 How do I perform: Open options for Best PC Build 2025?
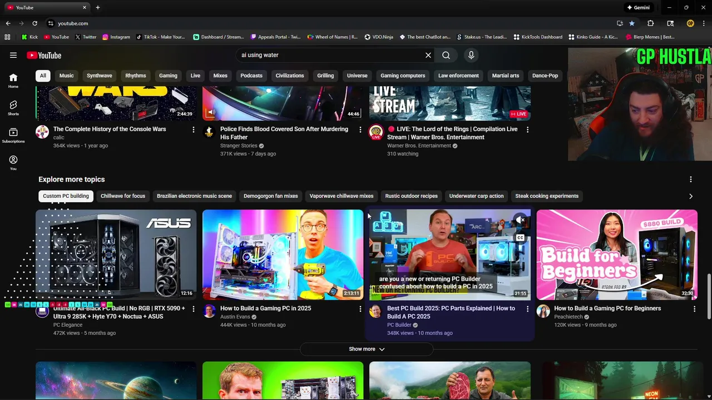pos(527,309)
